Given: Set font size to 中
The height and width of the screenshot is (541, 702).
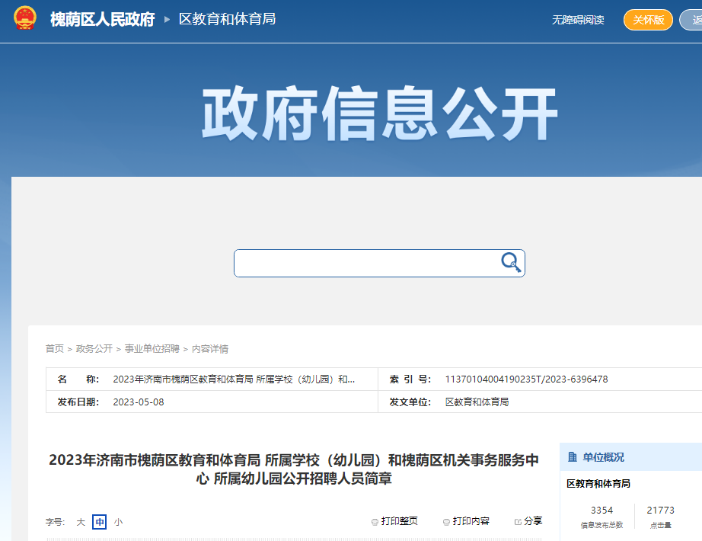Looking at the screenshot, I should point(100,522).
